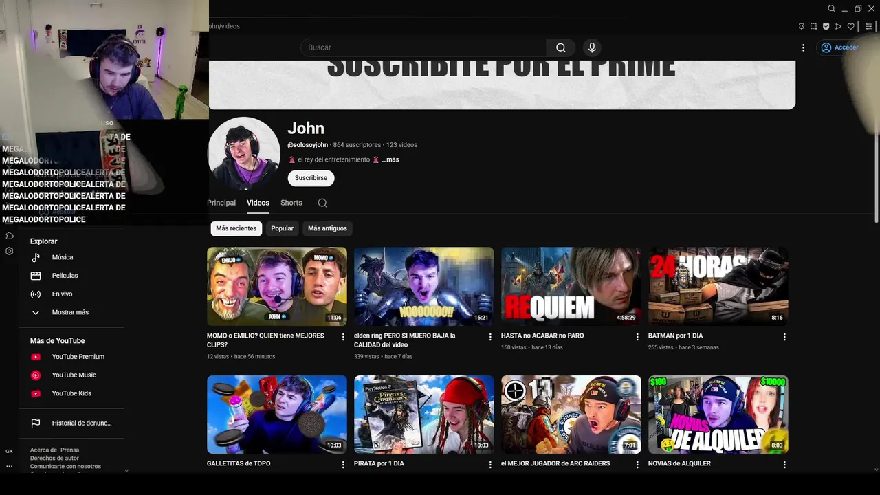Image resolution: width=880 pixels, height=495 pixels.
Task: Open the ad blocker shield icon
Action: (826, 26)
